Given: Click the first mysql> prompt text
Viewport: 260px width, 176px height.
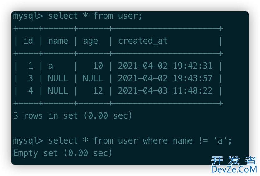Looking at the screenshot, I should point(28,16).
